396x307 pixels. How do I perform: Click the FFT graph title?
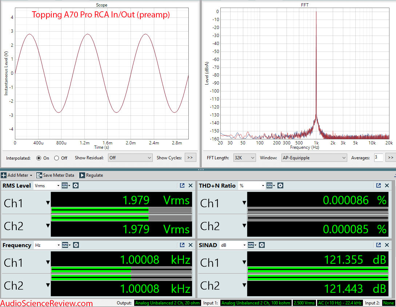coord(305,5)
